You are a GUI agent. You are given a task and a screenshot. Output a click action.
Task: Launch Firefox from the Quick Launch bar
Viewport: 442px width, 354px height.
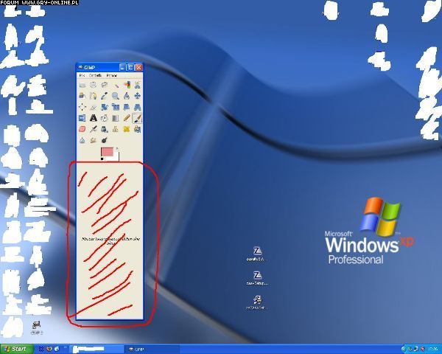coord(49,349)
